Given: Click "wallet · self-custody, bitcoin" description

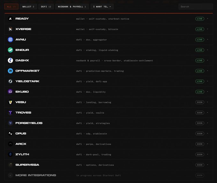Looking at the screenshot, I should [97, 29].
